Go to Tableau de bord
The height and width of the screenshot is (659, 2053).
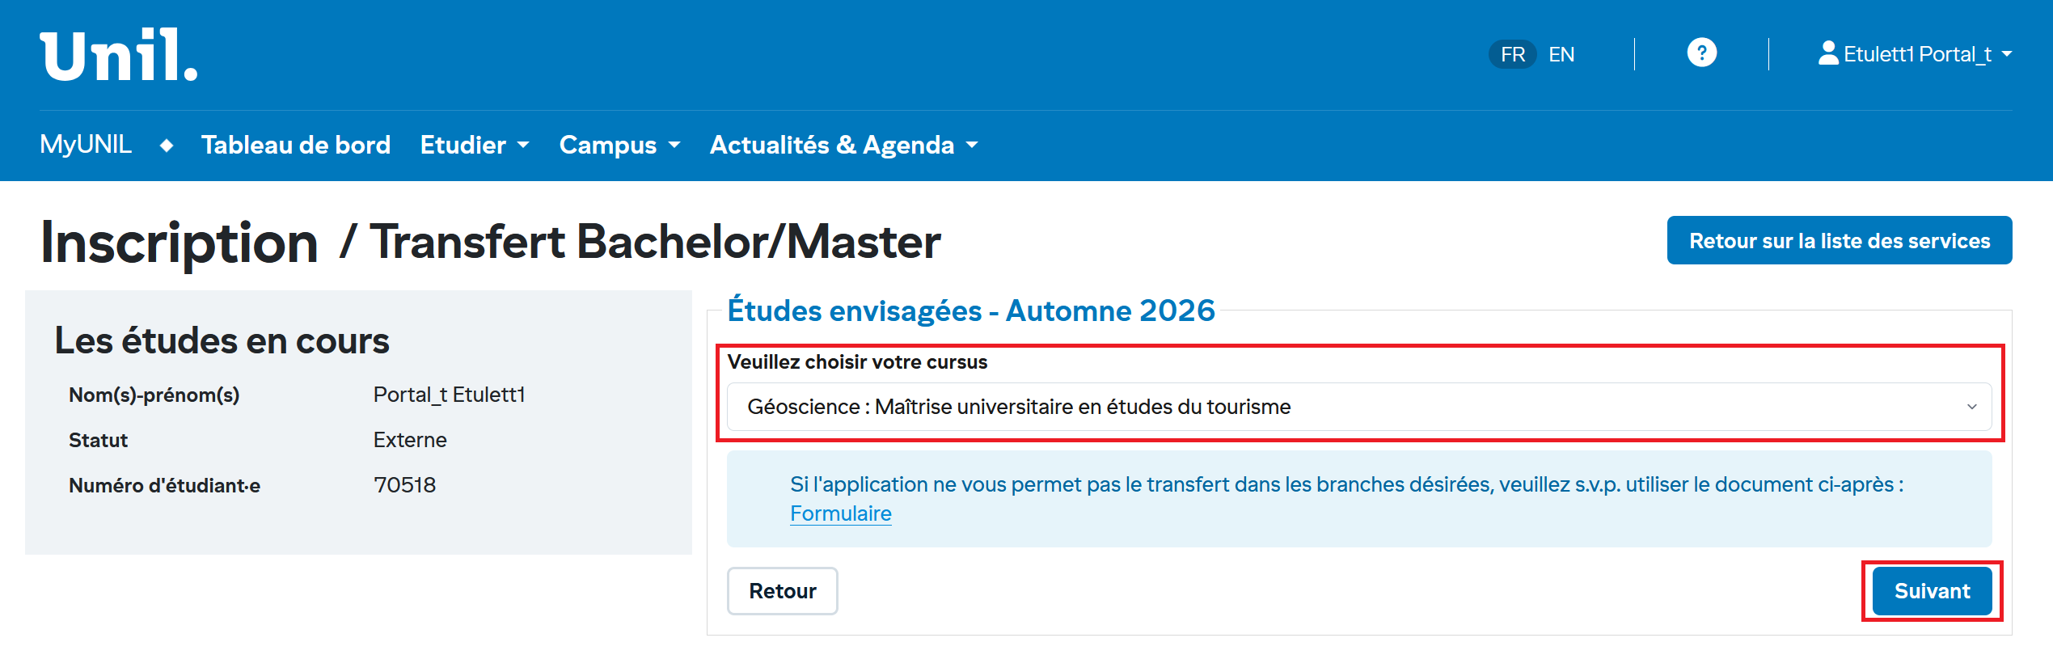click(295, 145)
